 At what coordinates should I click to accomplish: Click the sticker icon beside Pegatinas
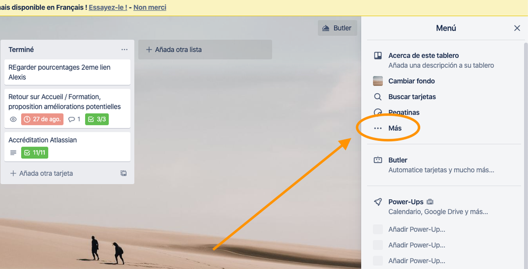click(x=378, y=112)
